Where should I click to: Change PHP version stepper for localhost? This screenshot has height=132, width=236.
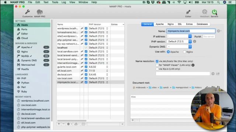click(x=107, y=48)
